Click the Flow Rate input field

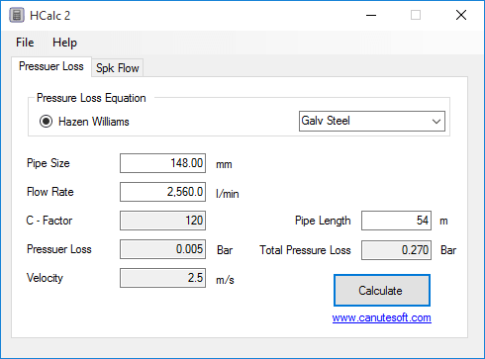coord(162,192)
